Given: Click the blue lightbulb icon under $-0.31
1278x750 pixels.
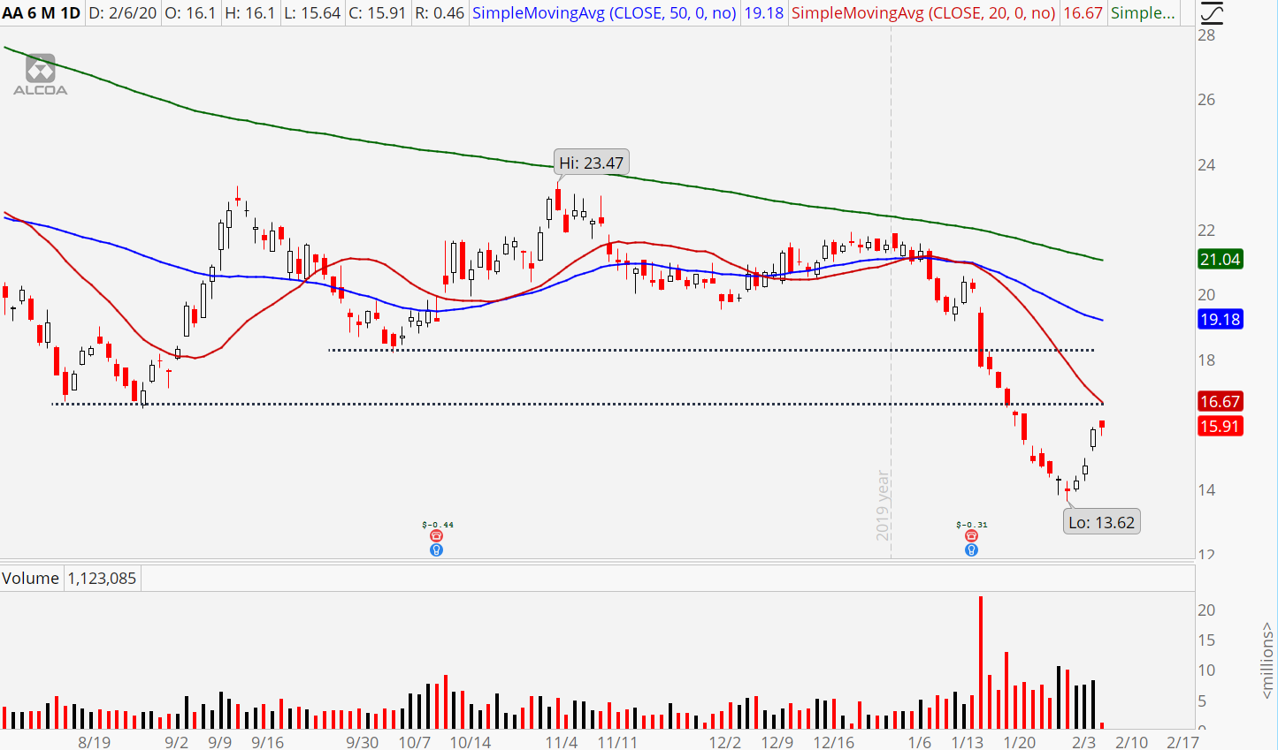Looking at the screenshot, I should pyautogui.click(x=971, y=549).
